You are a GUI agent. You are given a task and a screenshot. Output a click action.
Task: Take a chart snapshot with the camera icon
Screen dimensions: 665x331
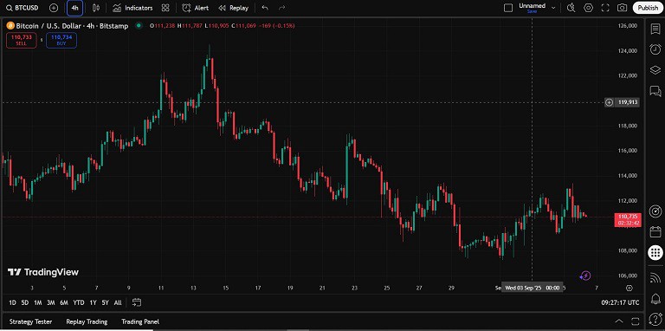point(623,8)
